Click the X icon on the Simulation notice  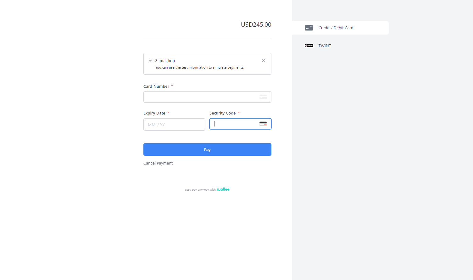(x=263, y=60)
